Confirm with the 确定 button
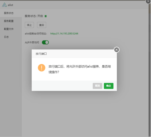 [108, 86]
